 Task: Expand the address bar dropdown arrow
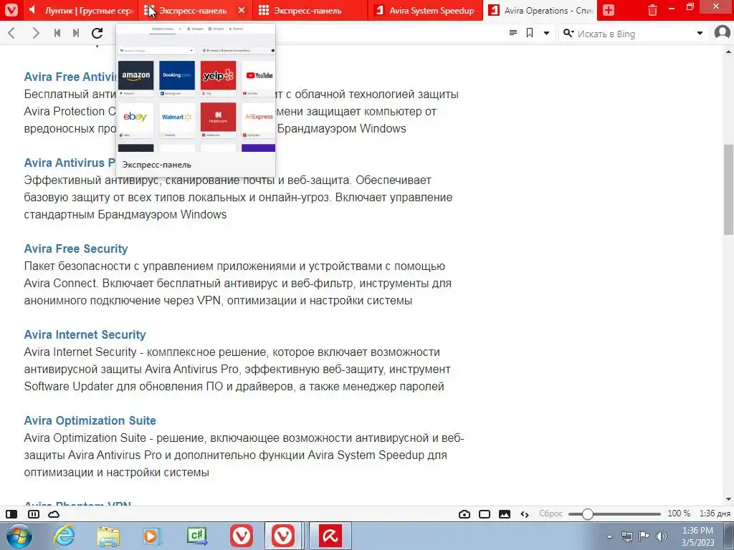point(546,33)
